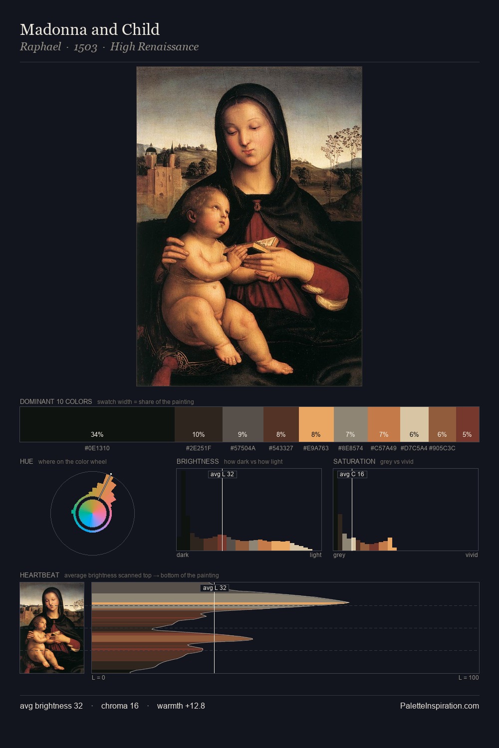Viewport: 499px width, 748px height.
Task: Click the PaletteInspiration.com link
Action: click(x=440, y=706)
